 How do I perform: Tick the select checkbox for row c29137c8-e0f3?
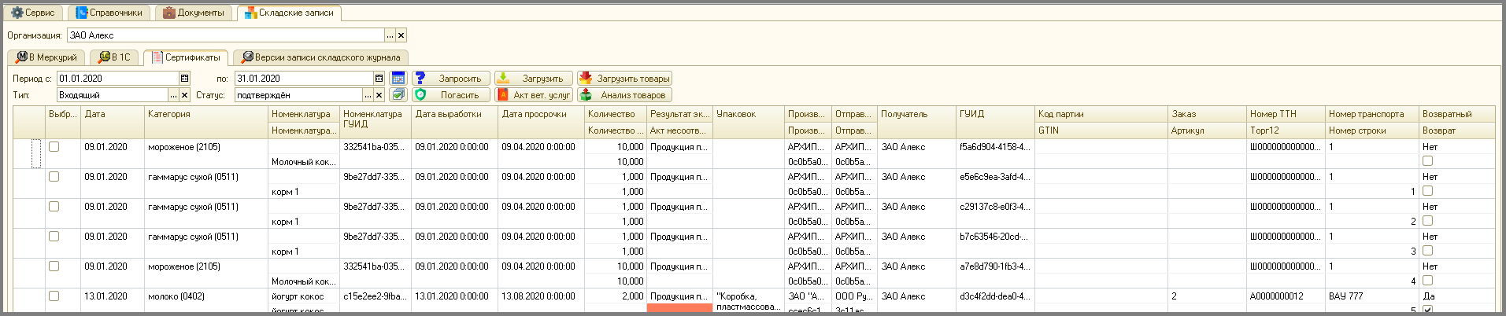tap(54, 207)
